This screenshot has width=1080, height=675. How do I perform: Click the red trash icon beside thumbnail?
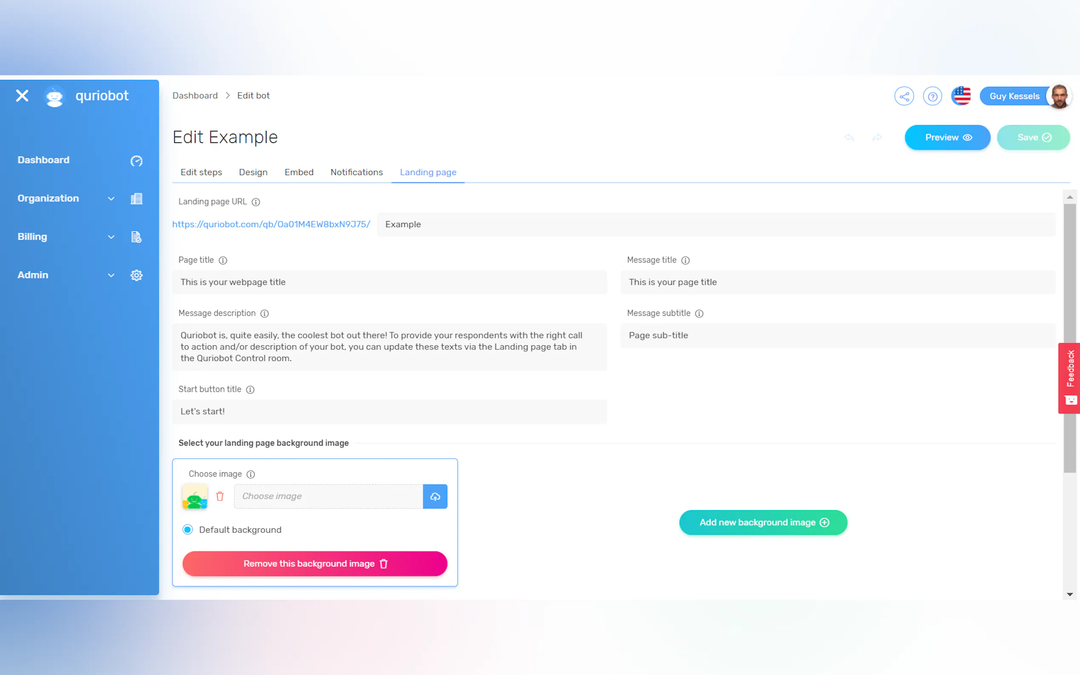tap(220, 496)
